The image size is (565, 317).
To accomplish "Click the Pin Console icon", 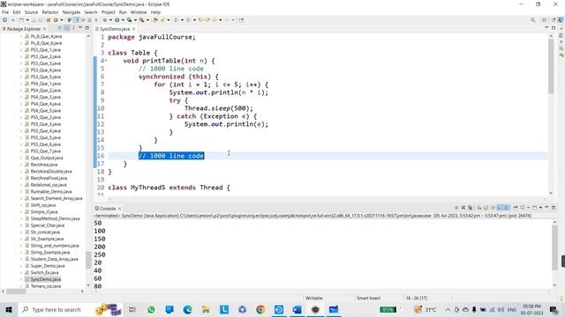I will pyautogui.click(x=516, y=208).
